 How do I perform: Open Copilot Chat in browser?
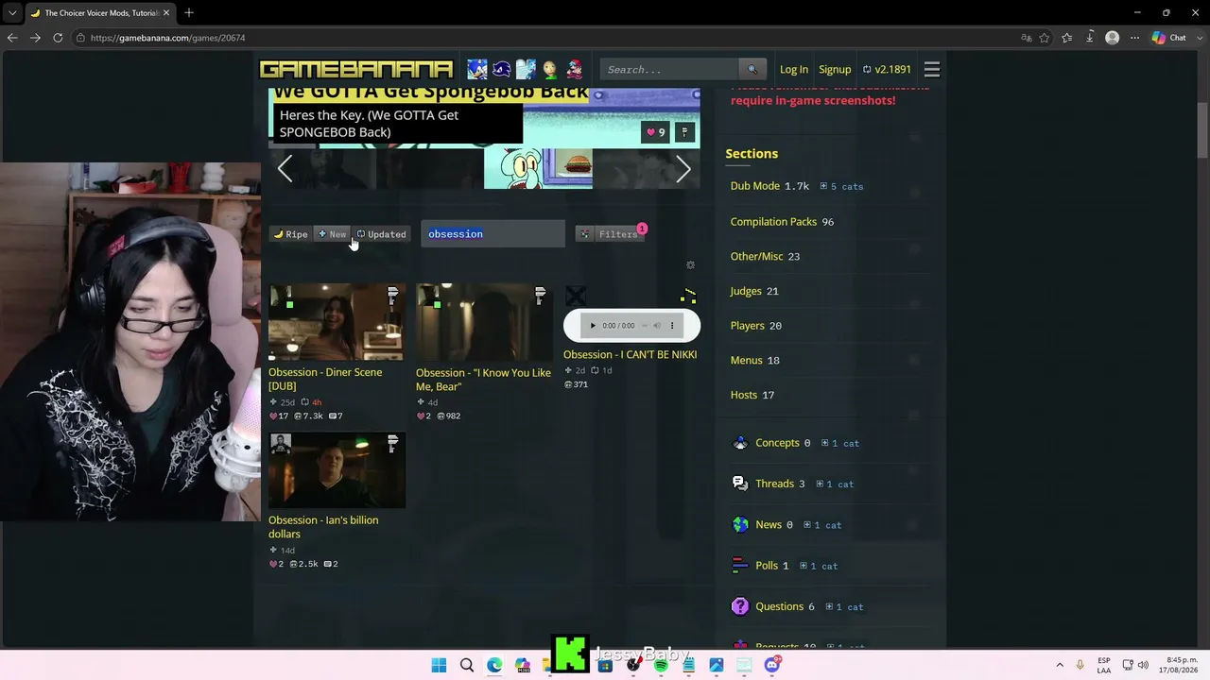pyautogui.click(x=1169, y=38)
